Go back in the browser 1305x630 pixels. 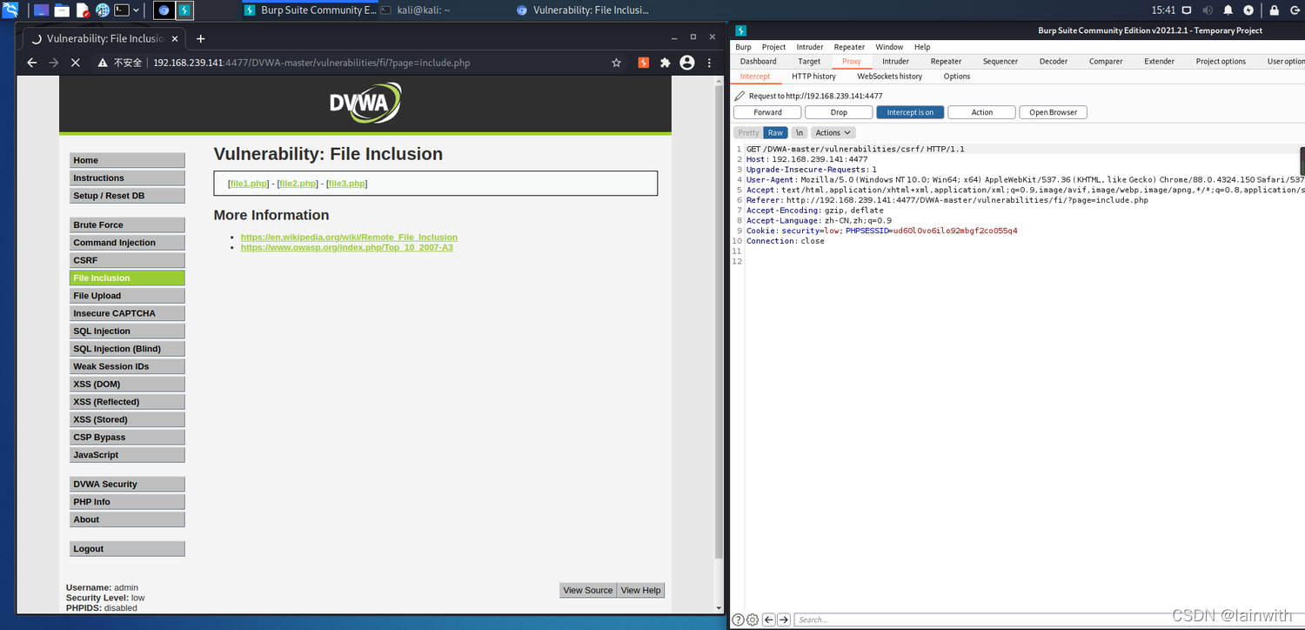32,63
